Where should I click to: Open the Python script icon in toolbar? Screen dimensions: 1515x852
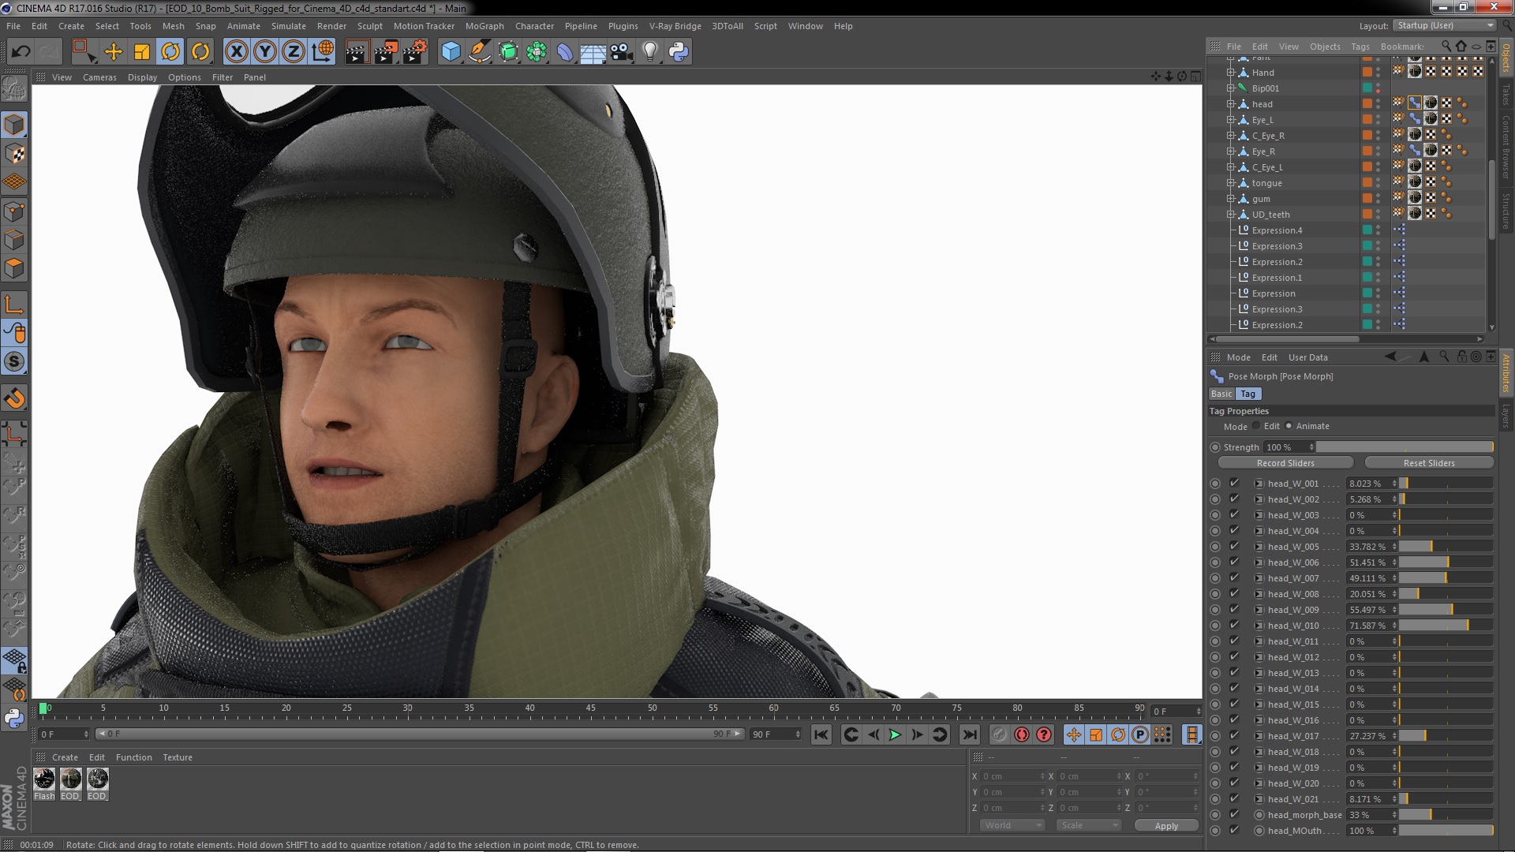tap(679, 52)
